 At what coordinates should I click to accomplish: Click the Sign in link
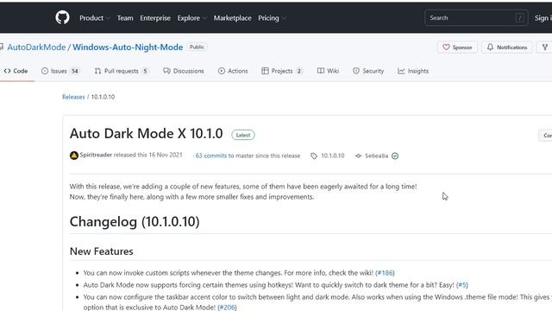[x=543, y=18]
